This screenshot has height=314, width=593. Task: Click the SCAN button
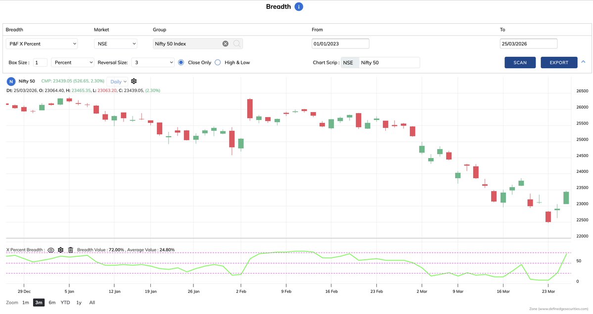click(520, 62)
